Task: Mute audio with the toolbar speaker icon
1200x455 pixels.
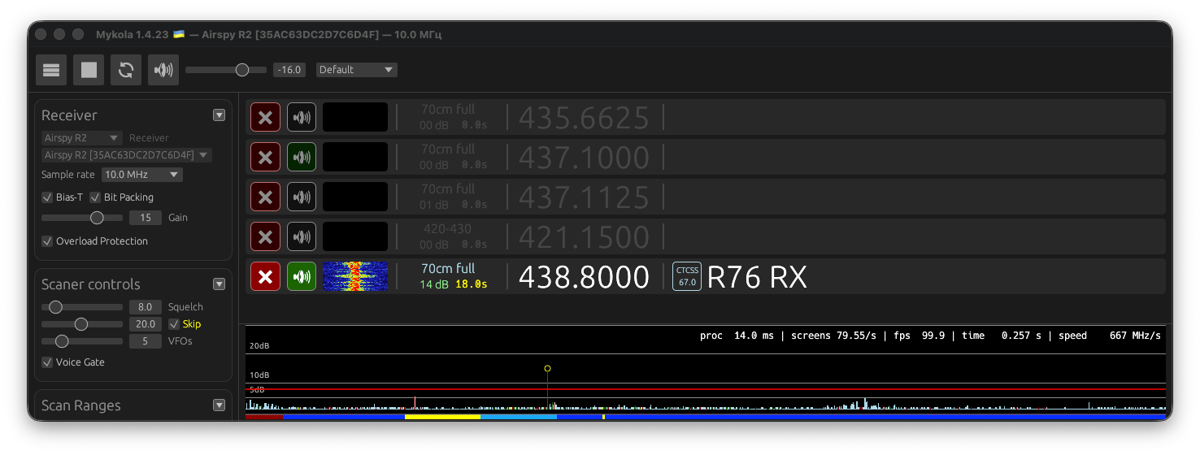Action: click(x=163, y=70)
